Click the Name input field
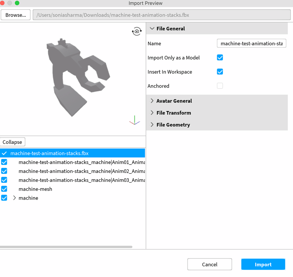 coord(251,44)
